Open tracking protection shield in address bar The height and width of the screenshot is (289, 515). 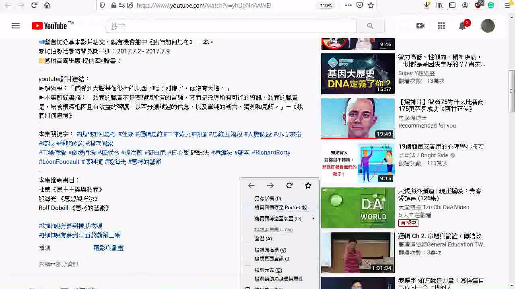[x=102, y=6]
